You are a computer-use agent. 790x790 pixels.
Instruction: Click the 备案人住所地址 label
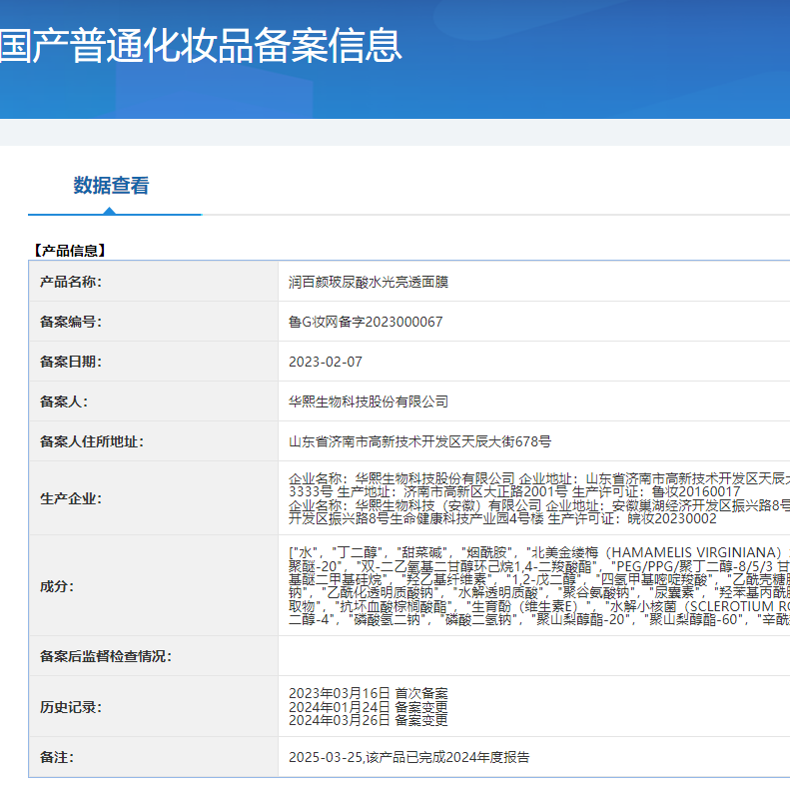[x=92, y=441]
